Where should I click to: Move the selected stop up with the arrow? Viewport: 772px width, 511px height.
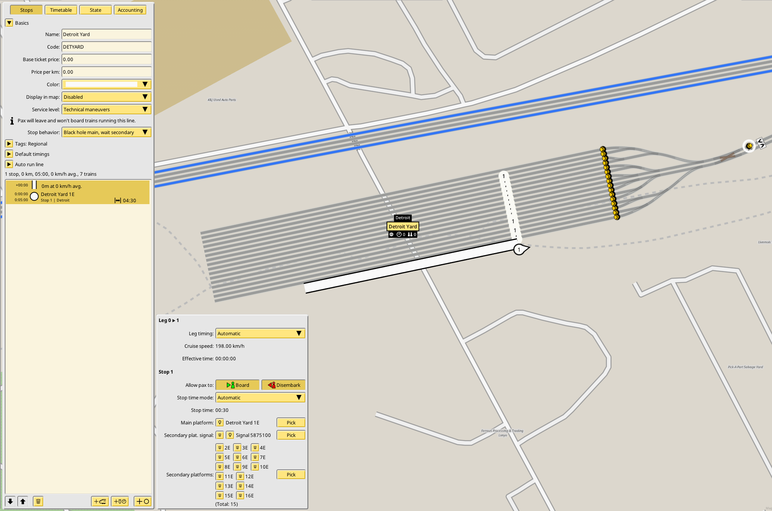tap(23, 501)
